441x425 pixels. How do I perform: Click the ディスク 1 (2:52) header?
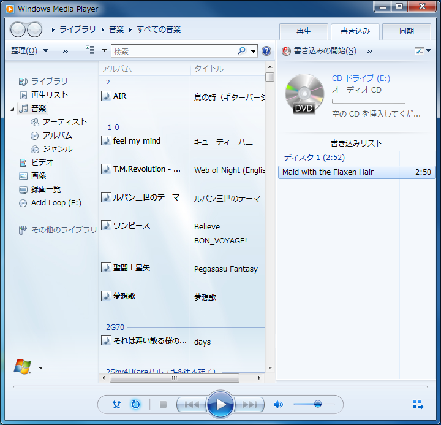point(314,157)
